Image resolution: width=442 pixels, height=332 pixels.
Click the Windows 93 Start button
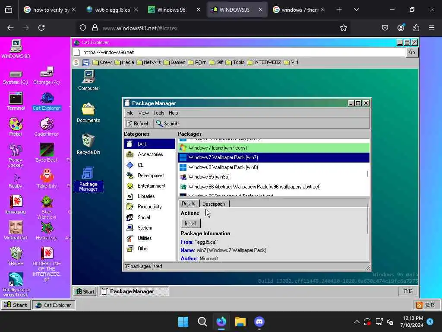click(16, 305)
